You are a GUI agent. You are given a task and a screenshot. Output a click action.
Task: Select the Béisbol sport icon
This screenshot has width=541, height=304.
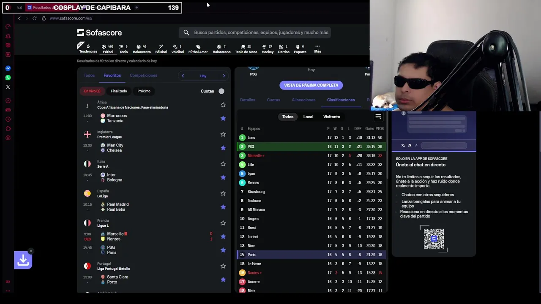coord(161,49)
